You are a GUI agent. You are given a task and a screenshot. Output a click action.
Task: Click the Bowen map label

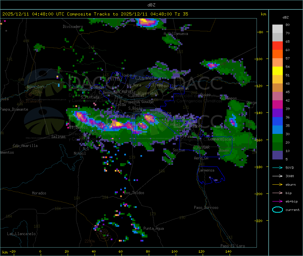coord(224,150)
